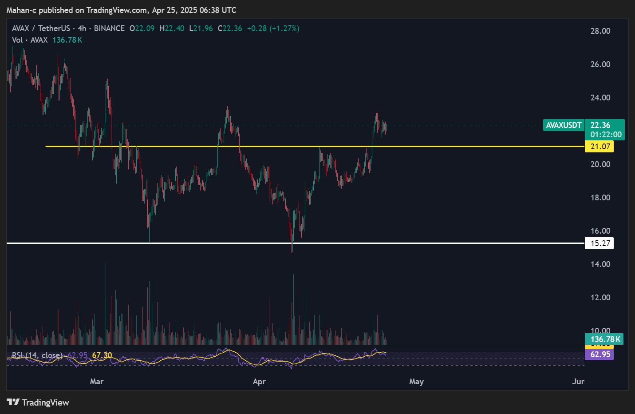Click the TradingView logo icon
The image size is (635, 414).
click(x=13, y=402)
